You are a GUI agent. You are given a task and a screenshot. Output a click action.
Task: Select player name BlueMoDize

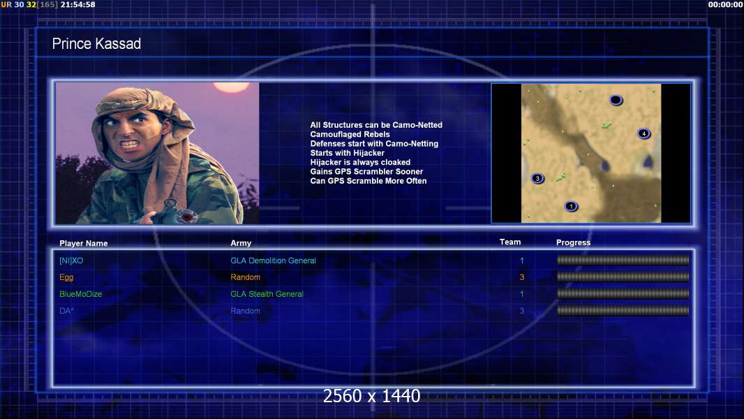click(81, 294)
